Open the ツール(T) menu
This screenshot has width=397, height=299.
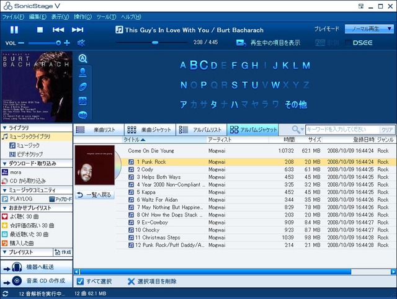tap(106, 17)
